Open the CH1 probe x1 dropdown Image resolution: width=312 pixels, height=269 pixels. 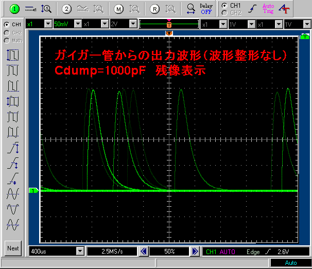tap(48, 24)
